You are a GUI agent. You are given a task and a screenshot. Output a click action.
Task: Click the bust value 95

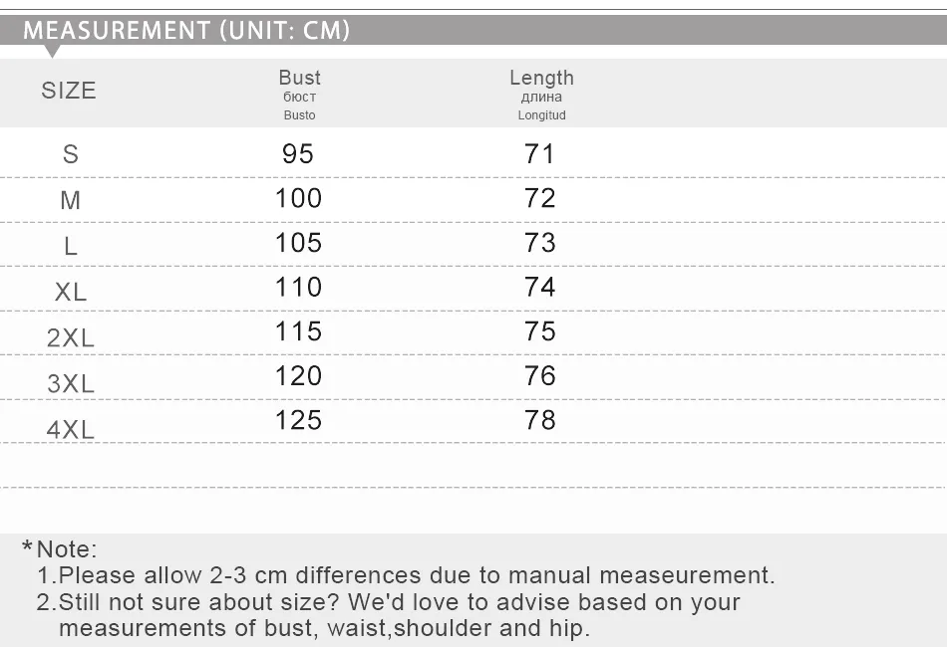click(298, 153)
